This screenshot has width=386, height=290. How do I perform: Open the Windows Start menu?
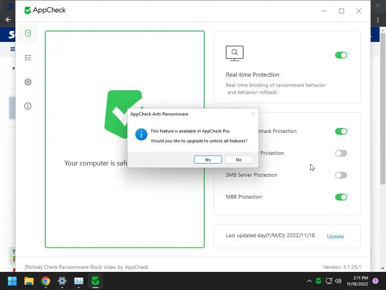click(x=12, y=281)
